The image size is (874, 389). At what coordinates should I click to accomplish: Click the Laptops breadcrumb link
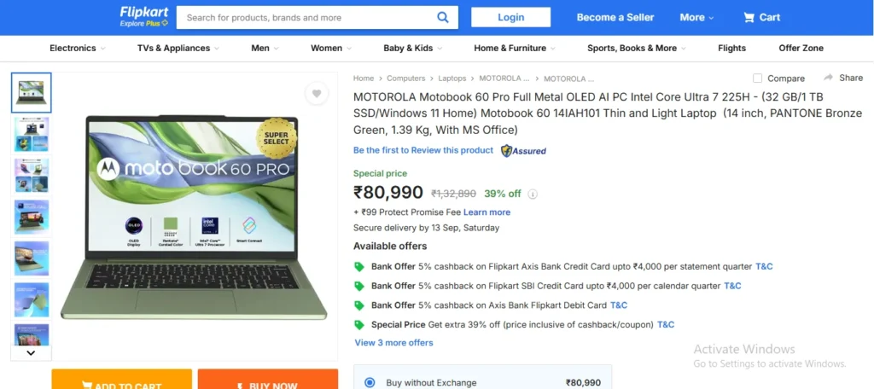point(452,78)
